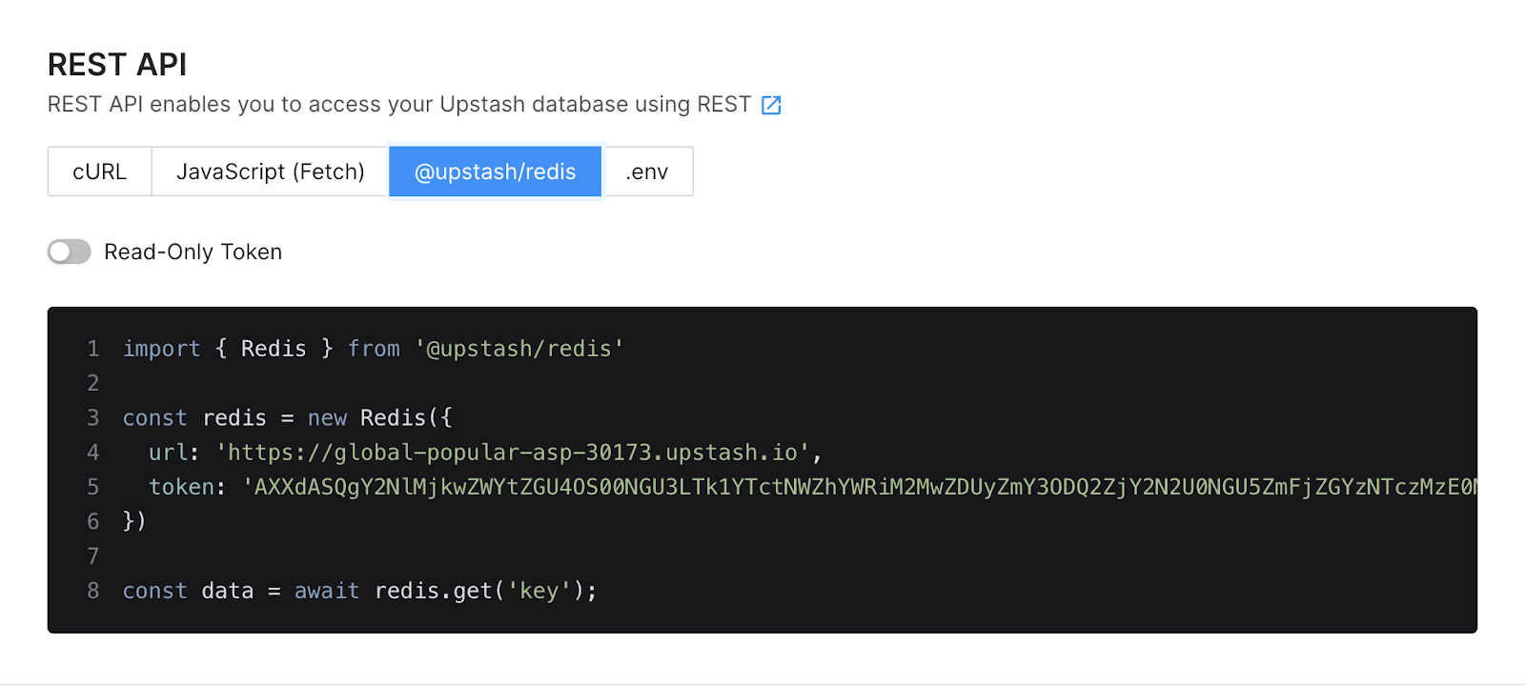Click the await keyword on line 8
Screen dimensions: 1525x687
pos(327,591)
